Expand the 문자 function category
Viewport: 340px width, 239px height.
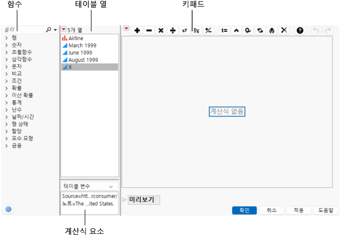(7, 67)
